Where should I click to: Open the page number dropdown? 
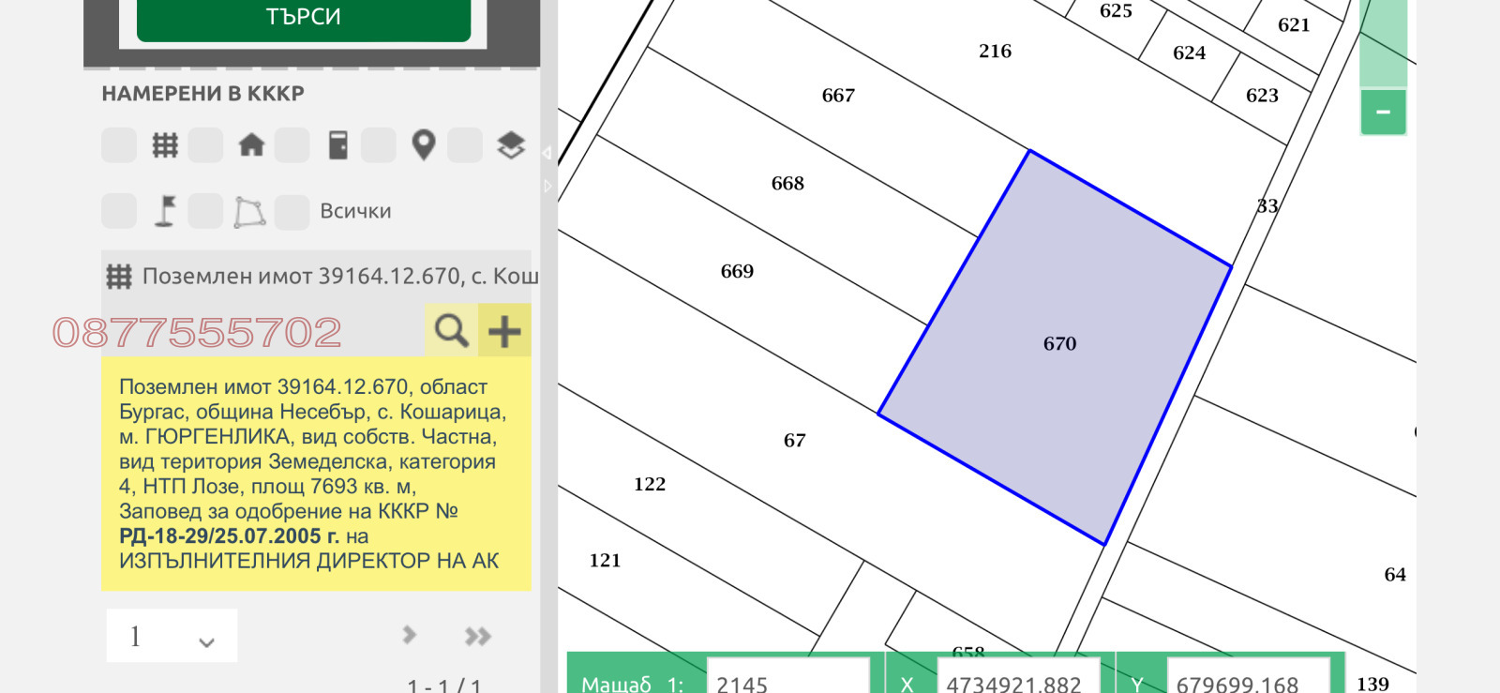[172, 637]
